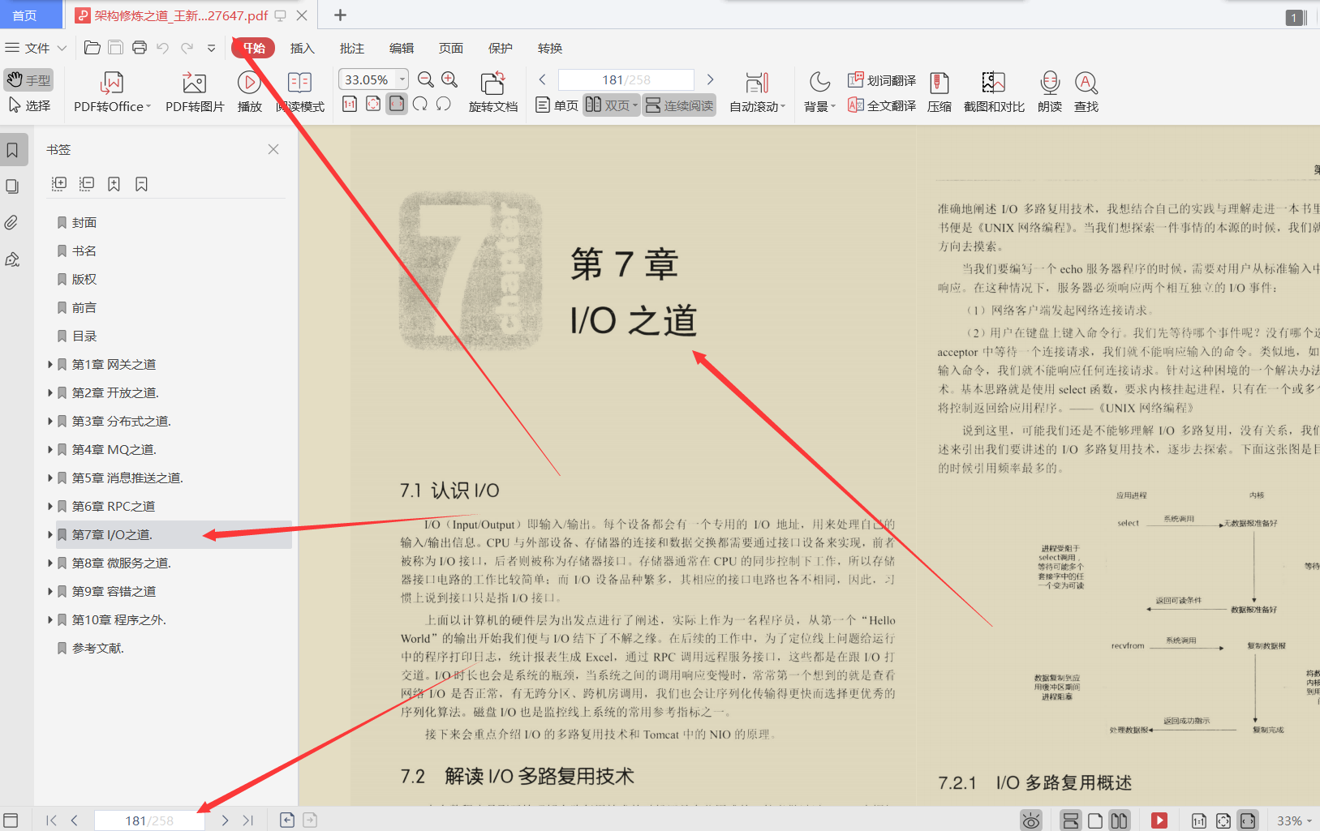Enable 划词翻译 word translation
Image resolution: width=1320 pixels, height=831 pixels.
coord(882,80)
